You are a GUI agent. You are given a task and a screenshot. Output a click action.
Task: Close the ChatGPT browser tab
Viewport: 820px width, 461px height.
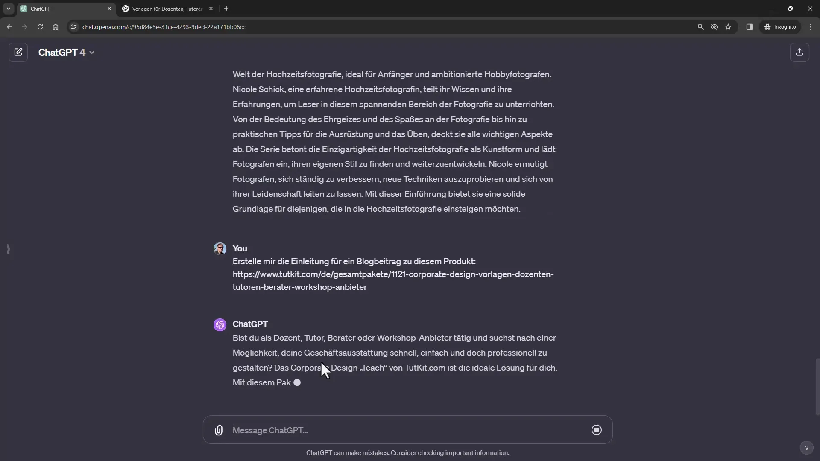point(109,9)
